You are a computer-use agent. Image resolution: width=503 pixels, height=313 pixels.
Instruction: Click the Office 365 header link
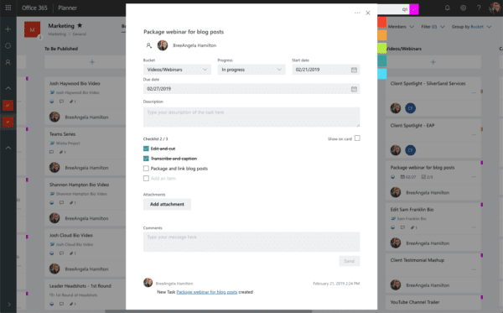click(x=34, y=8)
